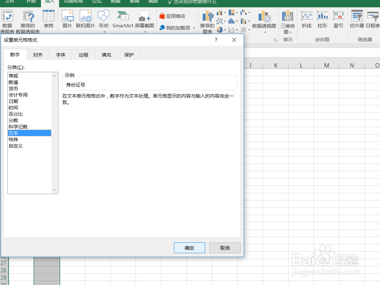380x285 pixels.
Task: Open the scatter chart dropdown
Action: pyautogui.click(x=233, y=30)
